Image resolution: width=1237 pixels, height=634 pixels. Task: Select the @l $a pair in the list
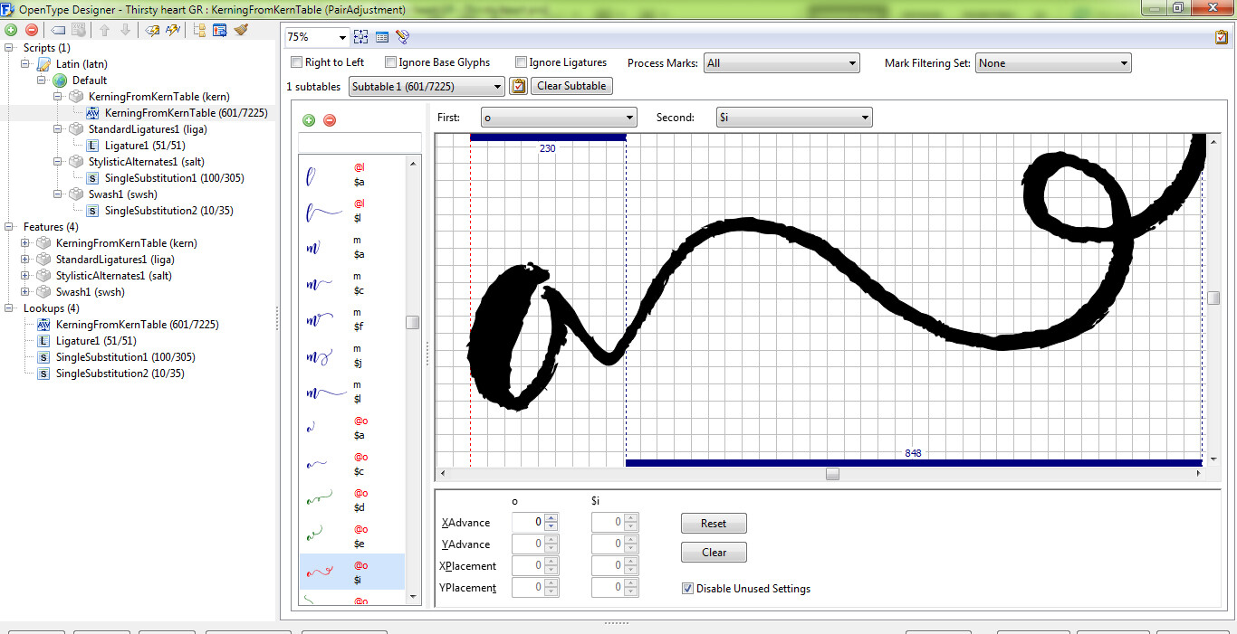352,175
